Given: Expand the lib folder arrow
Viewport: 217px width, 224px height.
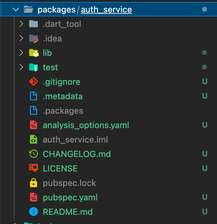Looking at the screenshot, I should [21, 53].
